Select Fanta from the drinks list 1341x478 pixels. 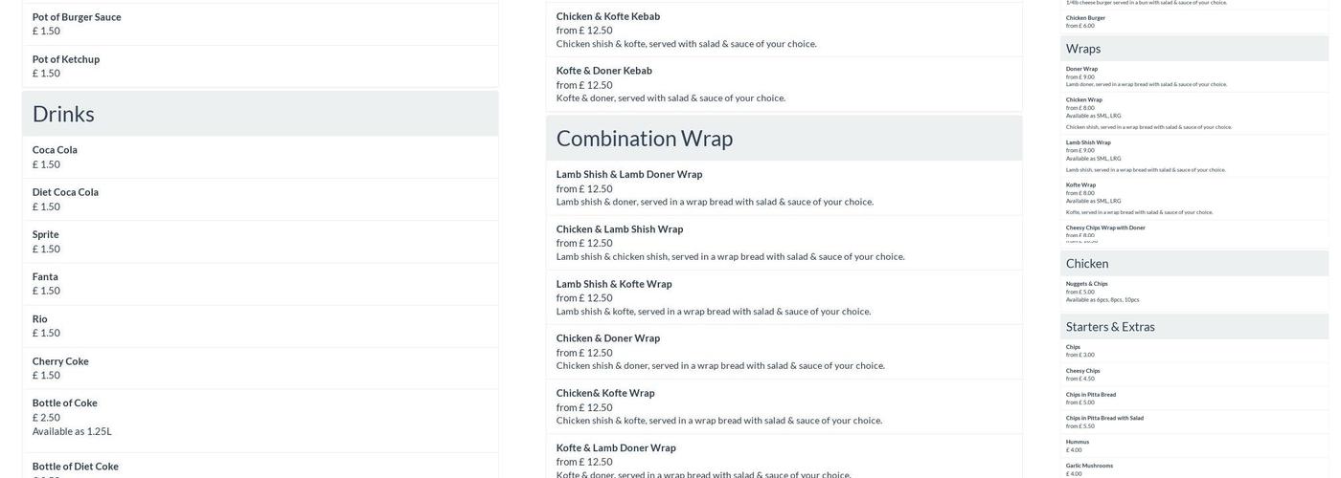(260, 284)
